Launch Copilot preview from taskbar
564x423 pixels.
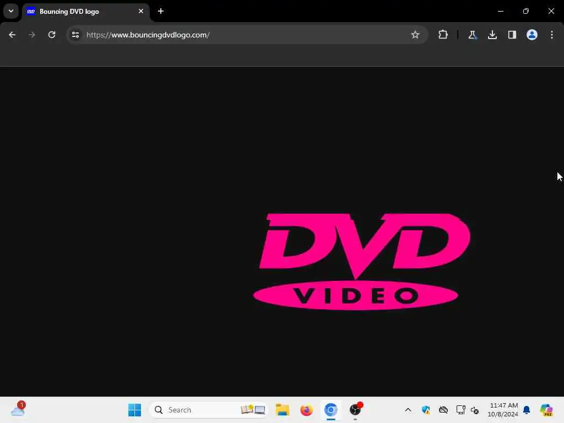(x=546, y=410)
